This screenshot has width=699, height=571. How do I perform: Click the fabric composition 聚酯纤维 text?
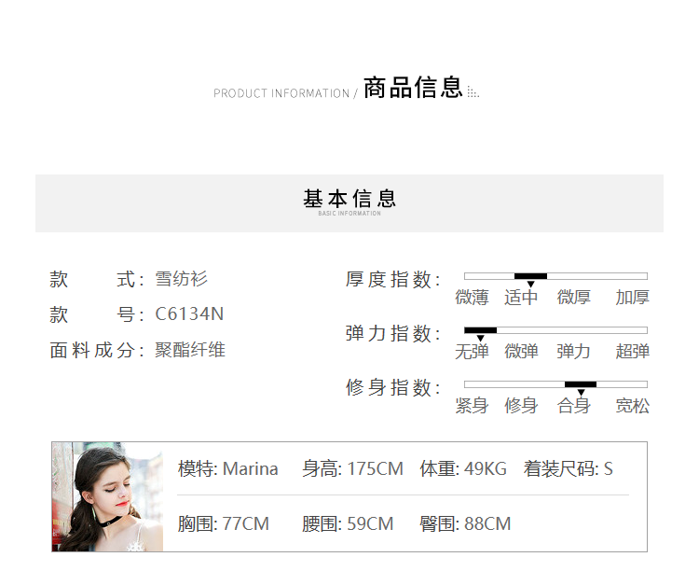coord(190,350)
